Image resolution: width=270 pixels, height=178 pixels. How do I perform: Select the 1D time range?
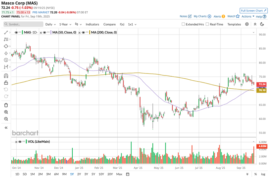tap(17, 174)
